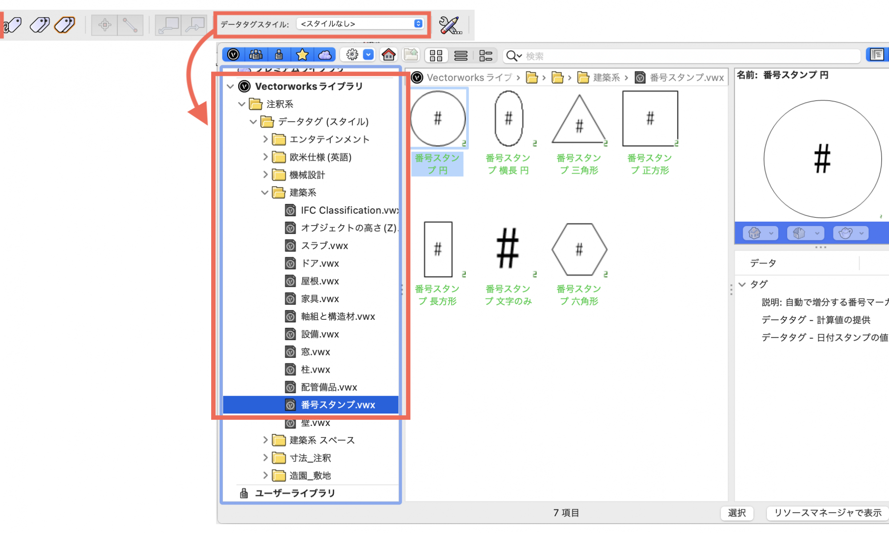Collapse the 建築系 folder
The height and width of the screenshot is (533, 889).
[265, 193]
